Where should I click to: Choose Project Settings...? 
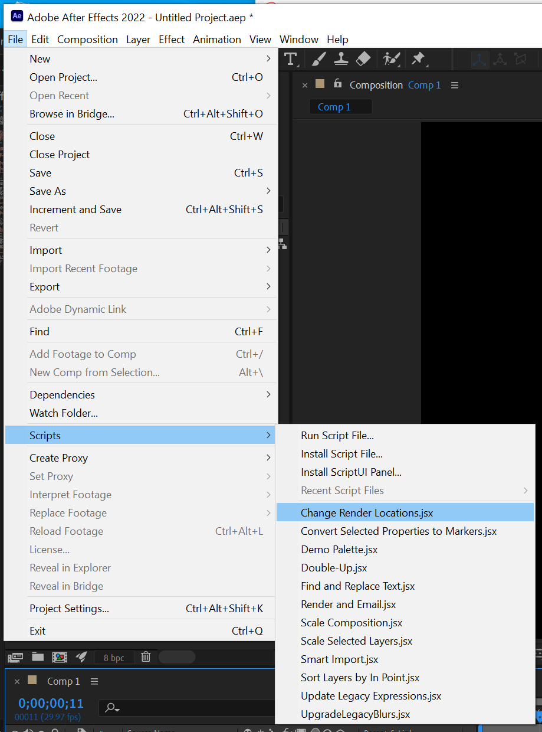pos(140,609)
